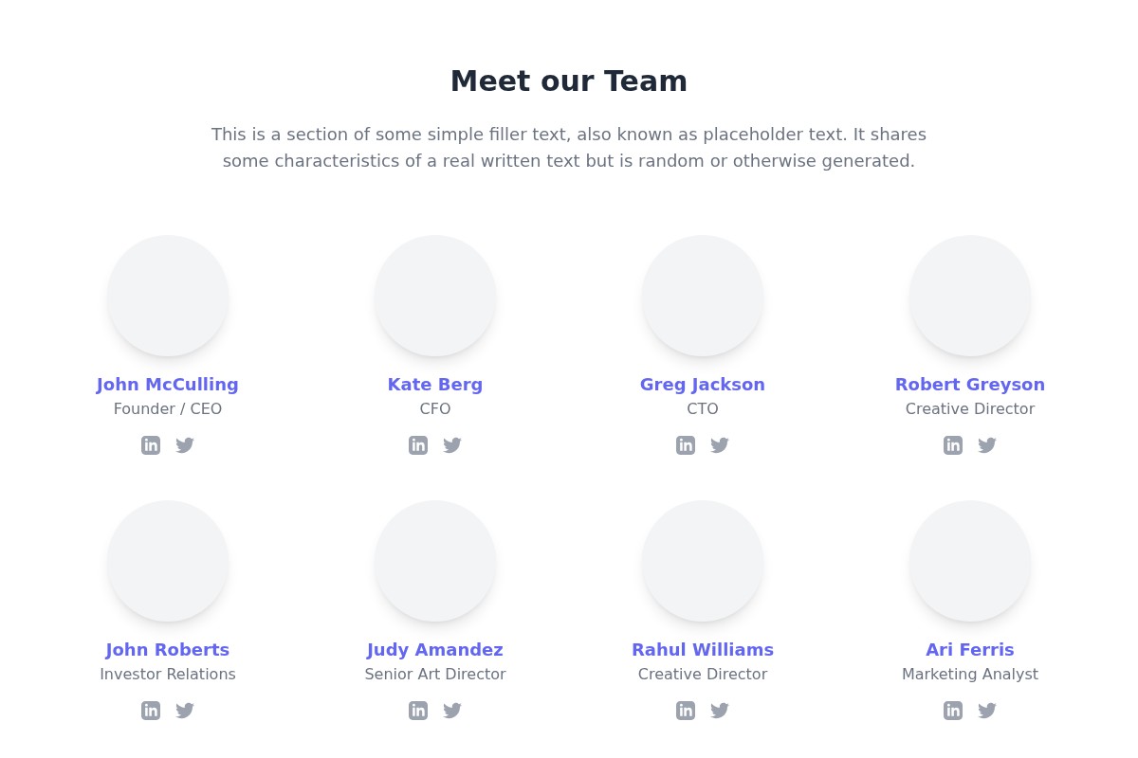1138x758 pixels.
Task: Open Rahul Williams' profile link
Action: (x=702, y=649)
